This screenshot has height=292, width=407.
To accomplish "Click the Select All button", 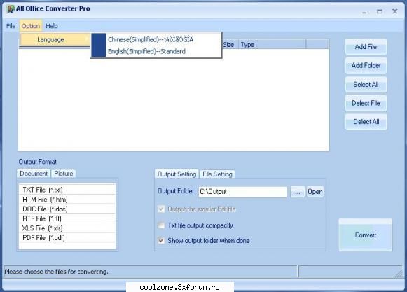I will 366,85.
